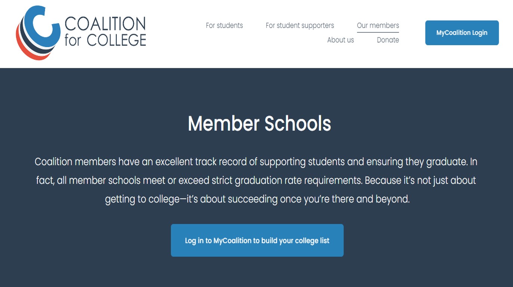The image size is (513, 287).
Task: Select the Our members nav item
Action: click(378, 25)
